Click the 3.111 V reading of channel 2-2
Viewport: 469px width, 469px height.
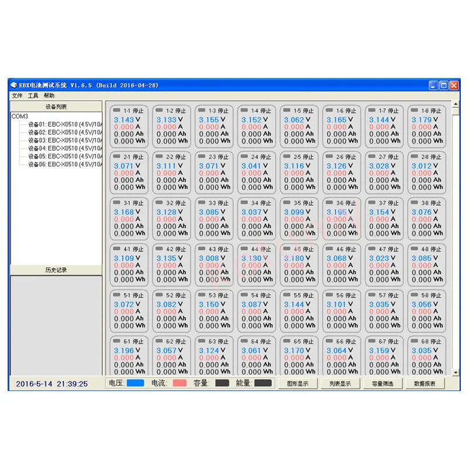[x=169, y=166]
